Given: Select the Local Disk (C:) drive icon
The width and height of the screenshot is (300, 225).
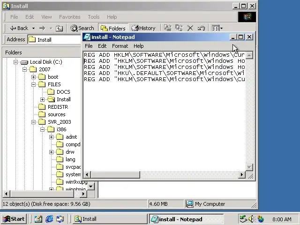Looking at the screenshot, I should click(x=24, y=62).
